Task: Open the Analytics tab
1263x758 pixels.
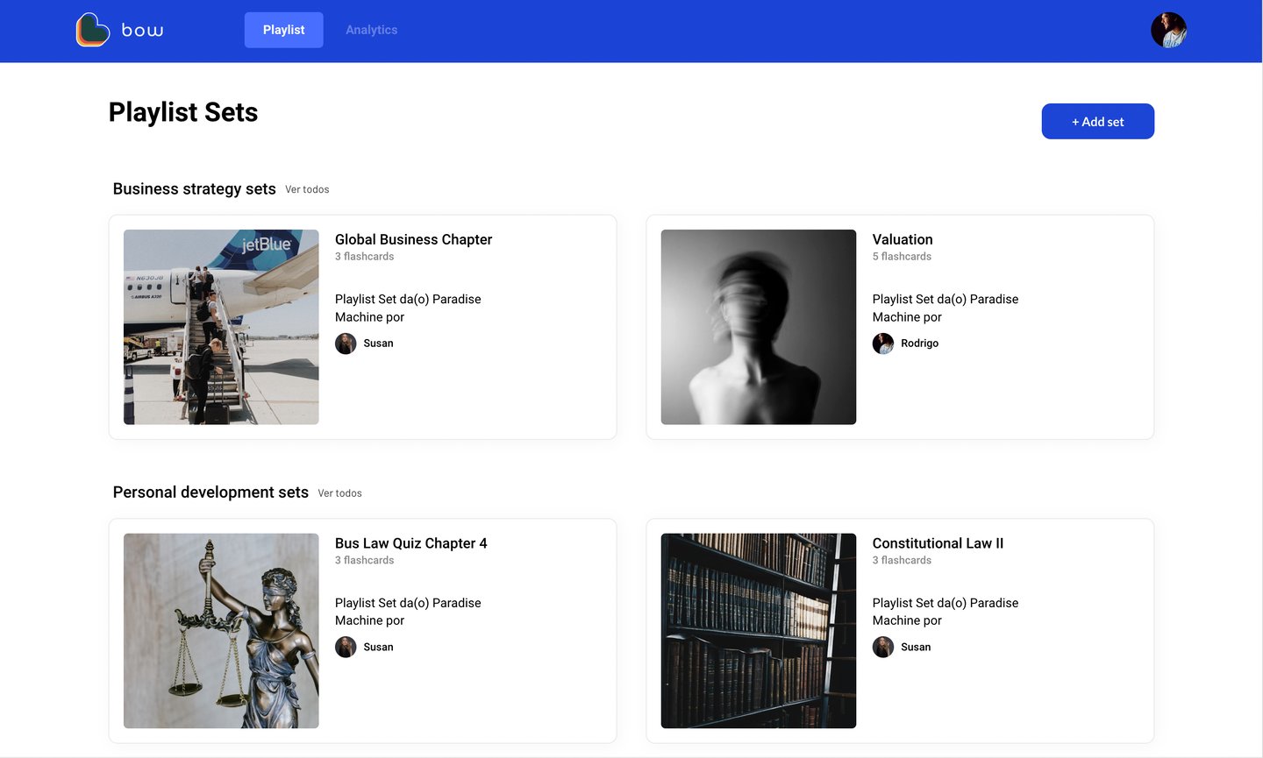Action: point(371,30)
